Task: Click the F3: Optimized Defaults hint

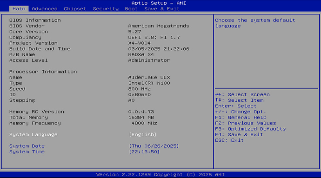Action: tap(250, 129)
